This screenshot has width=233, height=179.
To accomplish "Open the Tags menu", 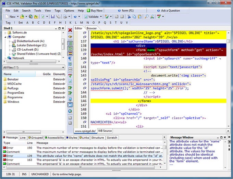I will click(x=57, y=11).
